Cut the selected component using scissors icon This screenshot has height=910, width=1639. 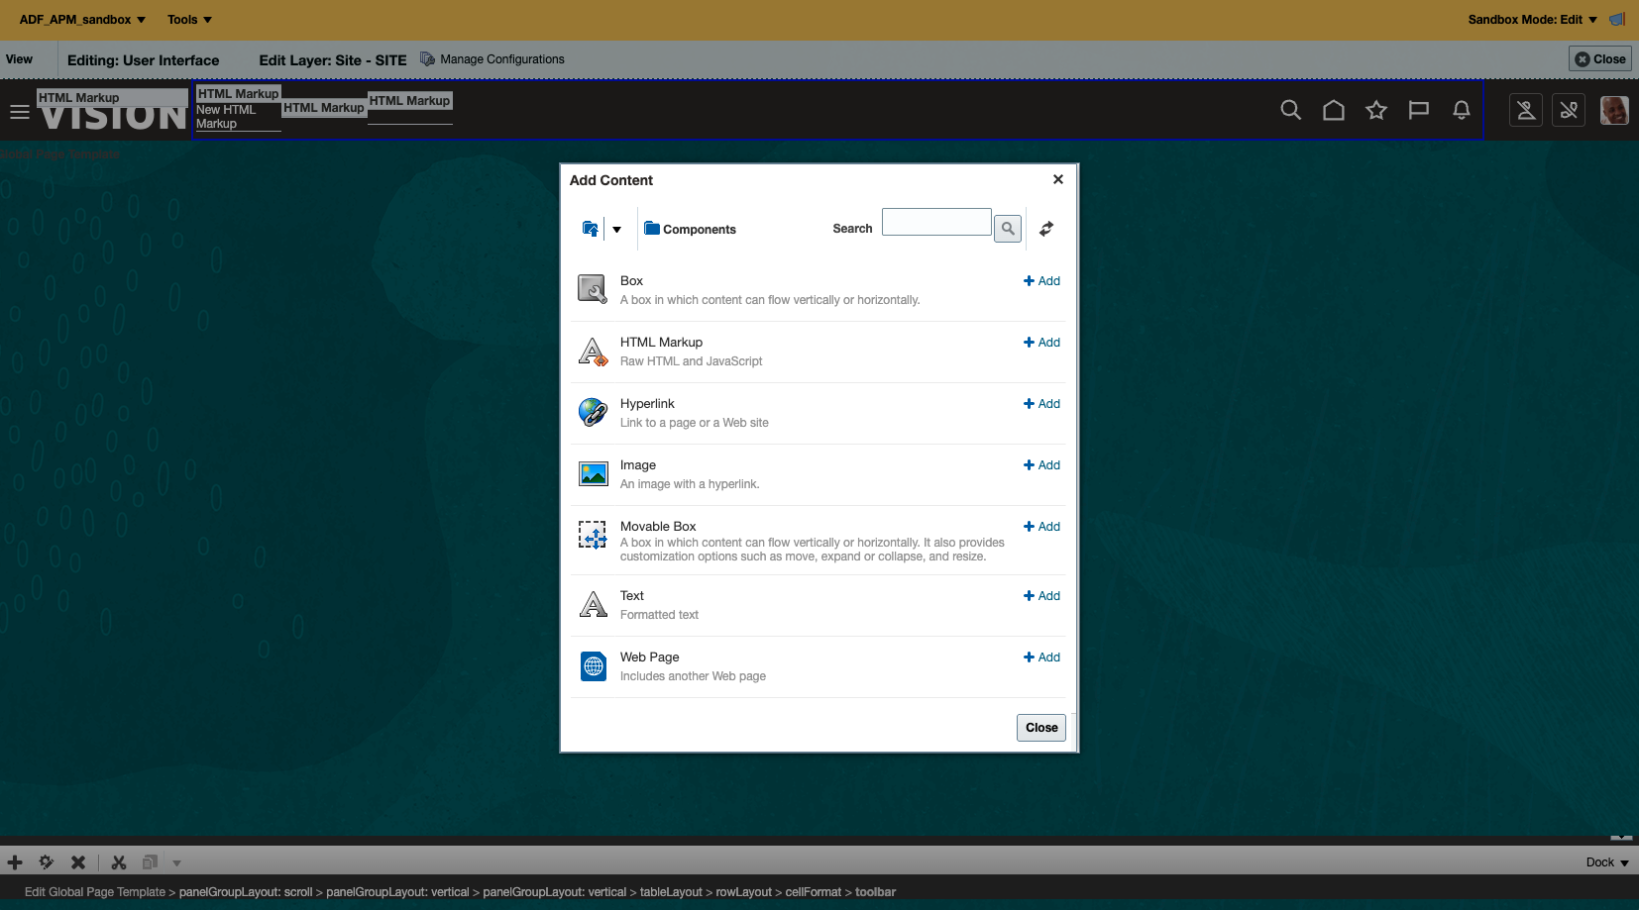[x=118, y=861]
